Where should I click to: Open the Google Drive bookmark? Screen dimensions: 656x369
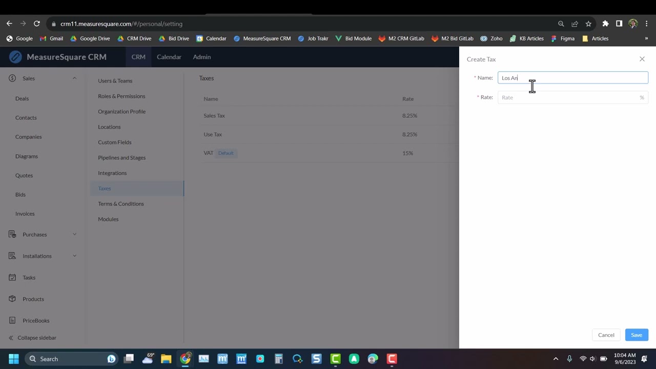[x=90, y=38]
